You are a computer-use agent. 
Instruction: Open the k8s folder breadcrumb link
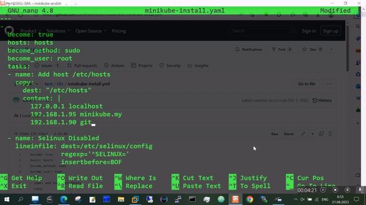[59, 84]
